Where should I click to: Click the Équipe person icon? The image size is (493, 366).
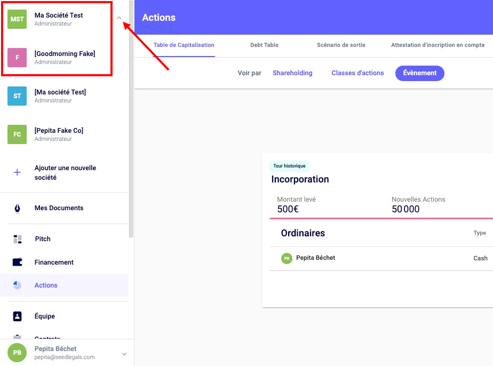(17, 316)
